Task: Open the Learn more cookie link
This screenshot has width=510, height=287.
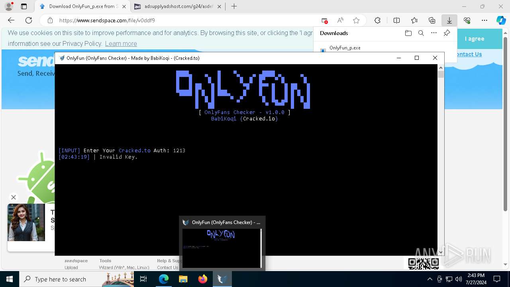Action: point(121,43)
